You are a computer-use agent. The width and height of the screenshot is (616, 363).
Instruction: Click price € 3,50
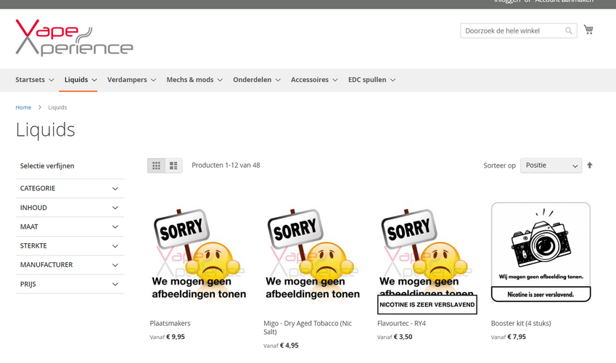tap(403, 337)
